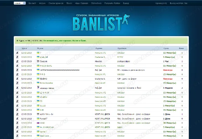
Task: Click the Ukraine flag beside 11111
Action: pyautogui.click(x=38, y=105)
